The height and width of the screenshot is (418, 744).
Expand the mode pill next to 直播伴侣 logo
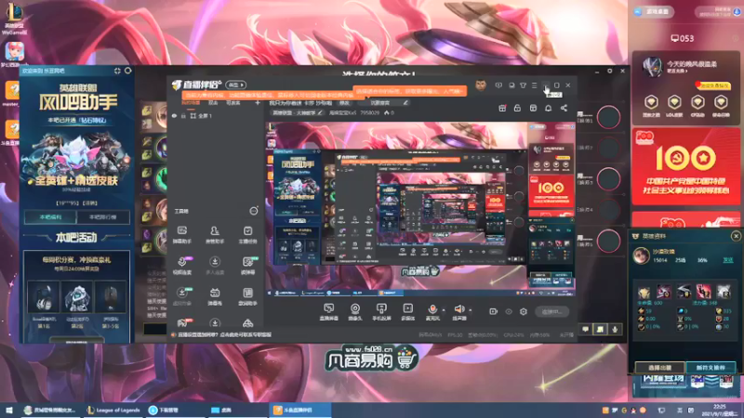coord(236,85)
